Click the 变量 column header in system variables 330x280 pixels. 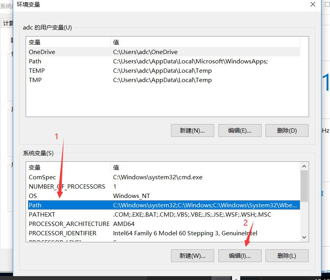[35, 167]
